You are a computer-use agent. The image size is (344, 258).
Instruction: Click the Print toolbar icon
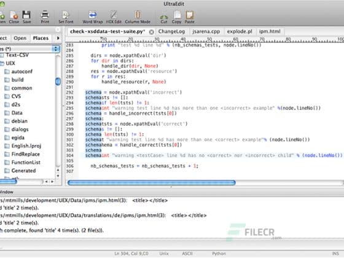pyautogui.click(x=45, y=17)
